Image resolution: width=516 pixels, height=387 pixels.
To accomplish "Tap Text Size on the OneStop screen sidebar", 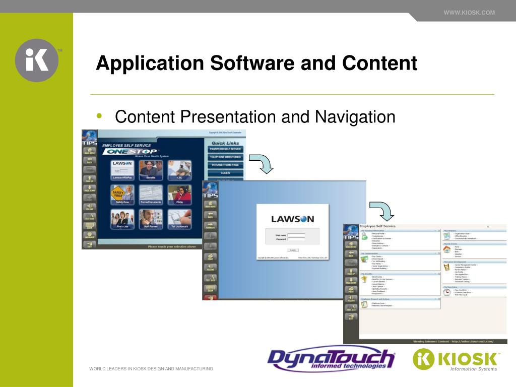I will (x=90, y=216).
